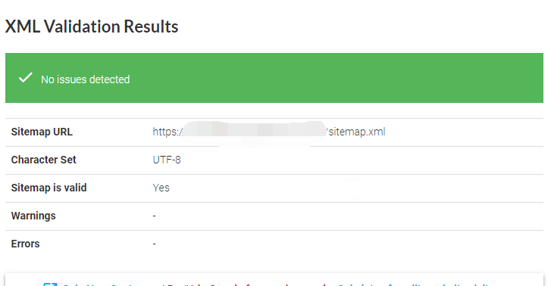
Task: Click the white checkmark icon in green banner
Action: [25, 78]
